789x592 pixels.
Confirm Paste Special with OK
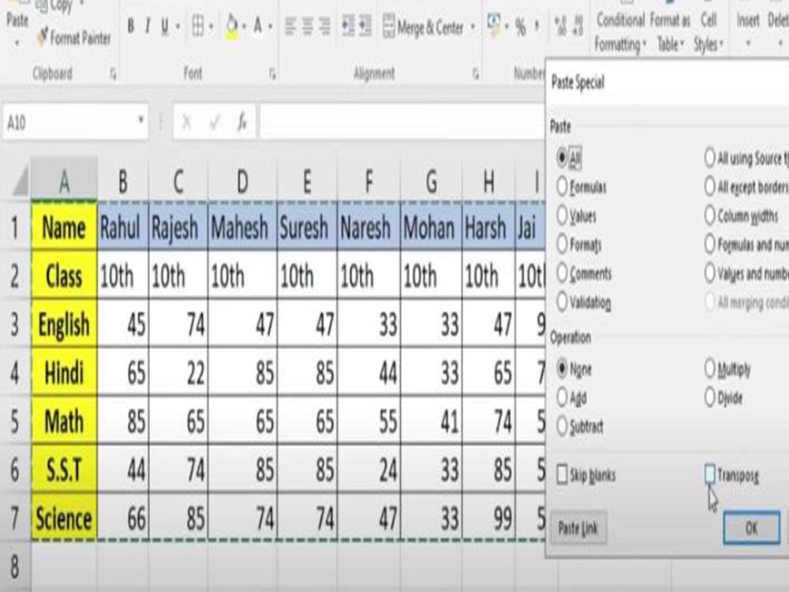752,528
